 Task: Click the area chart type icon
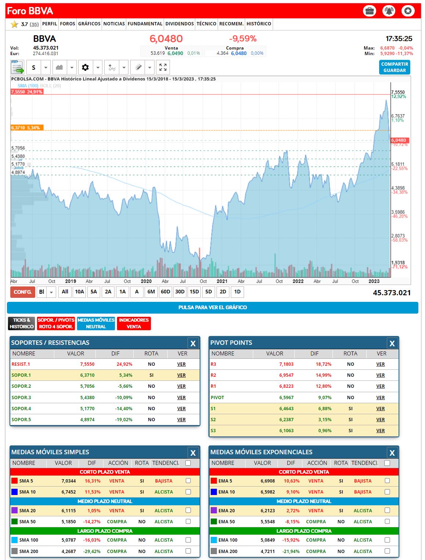pos(59,68)
